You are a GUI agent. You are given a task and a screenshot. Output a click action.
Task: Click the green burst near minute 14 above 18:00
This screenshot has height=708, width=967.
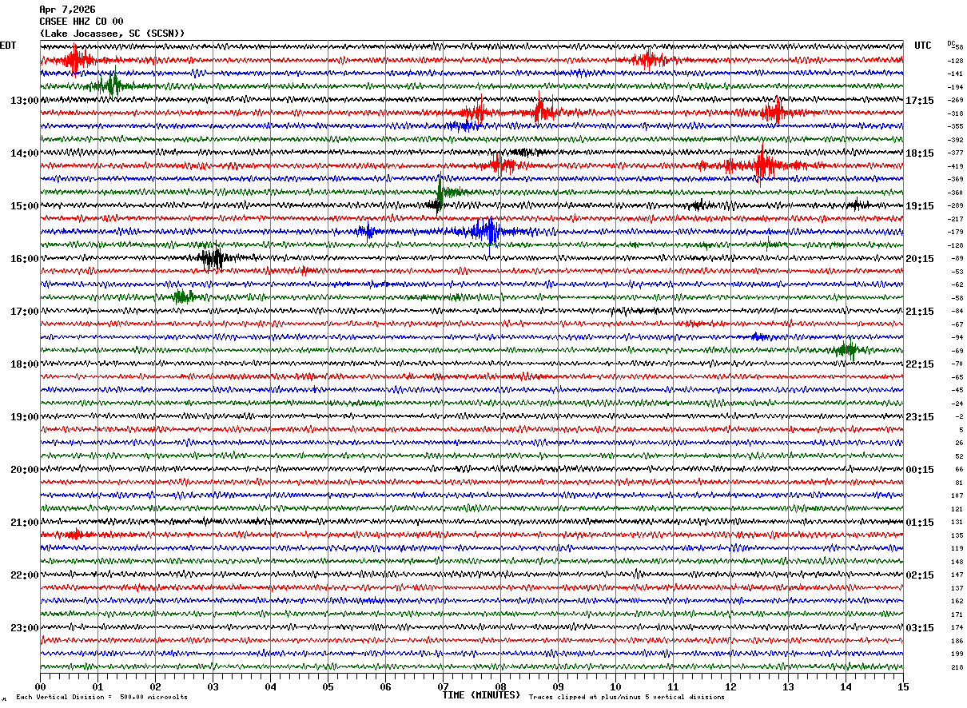pos(846,349)
